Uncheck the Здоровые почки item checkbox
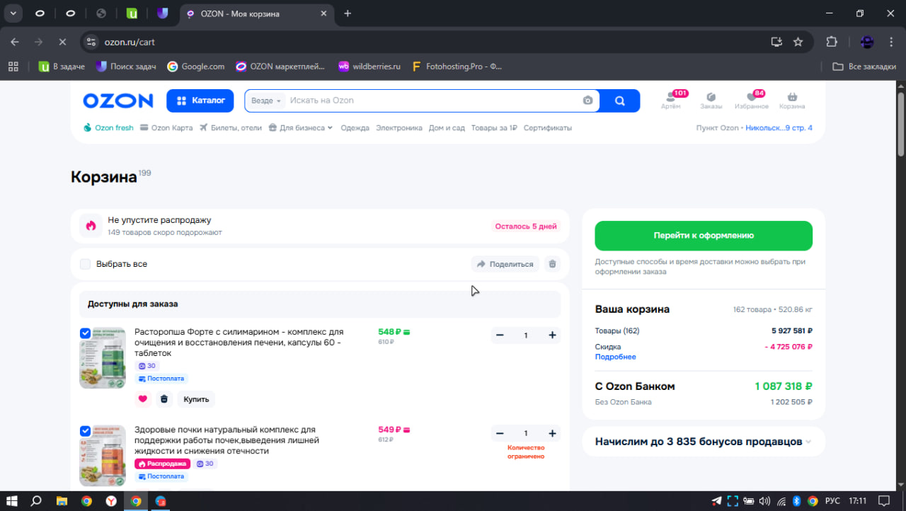 tap(86, 430)
